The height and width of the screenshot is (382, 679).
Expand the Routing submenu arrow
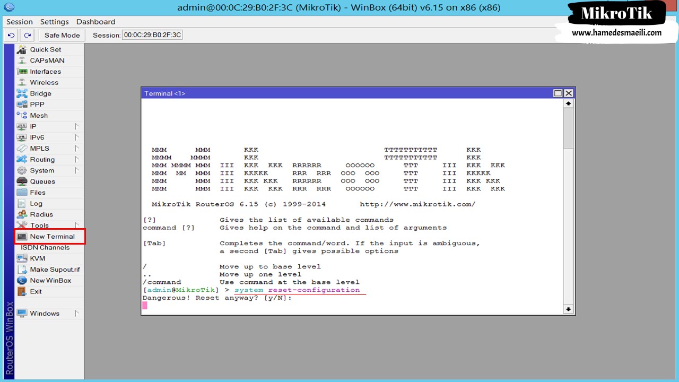point(76,159)
